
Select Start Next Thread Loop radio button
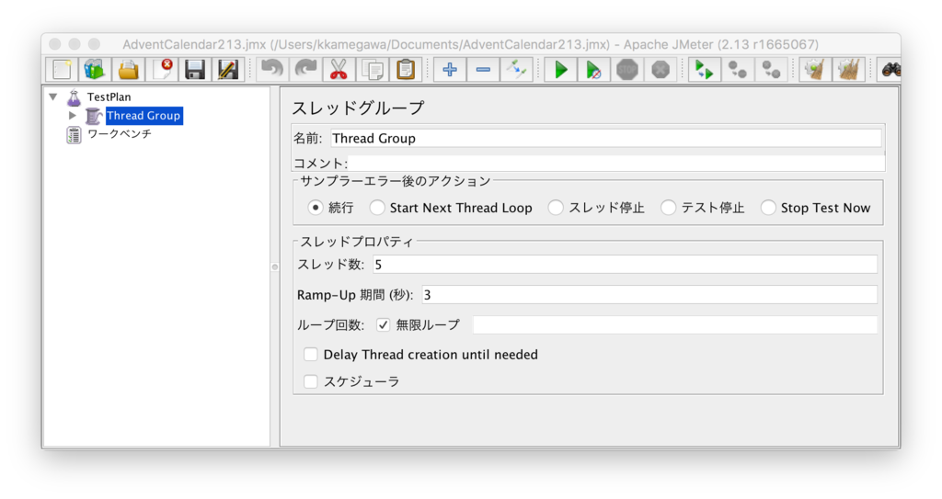[376, 208]
